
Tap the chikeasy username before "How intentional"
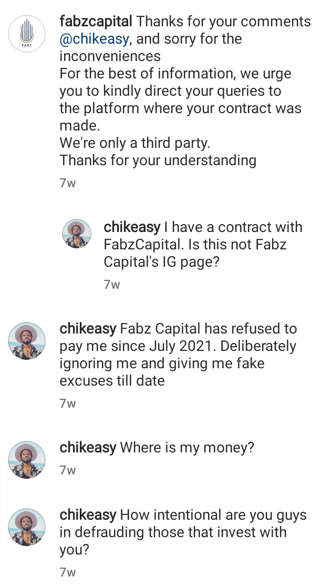(x=88, y=515)
